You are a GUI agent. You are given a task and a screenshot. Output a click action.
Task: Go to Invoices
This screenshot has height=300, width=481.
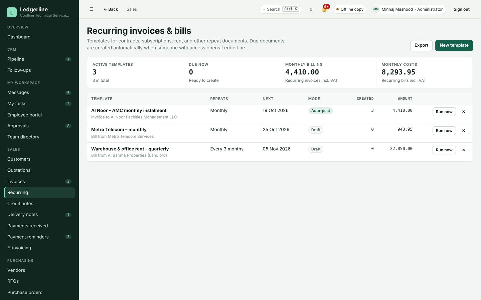39,182
